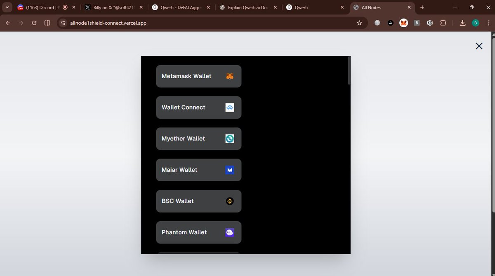Click the Phantom Wallet ghost icon

[x=230, y=232]
